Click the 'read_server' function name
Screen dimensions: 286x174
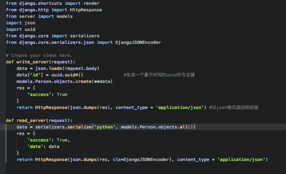31,121
